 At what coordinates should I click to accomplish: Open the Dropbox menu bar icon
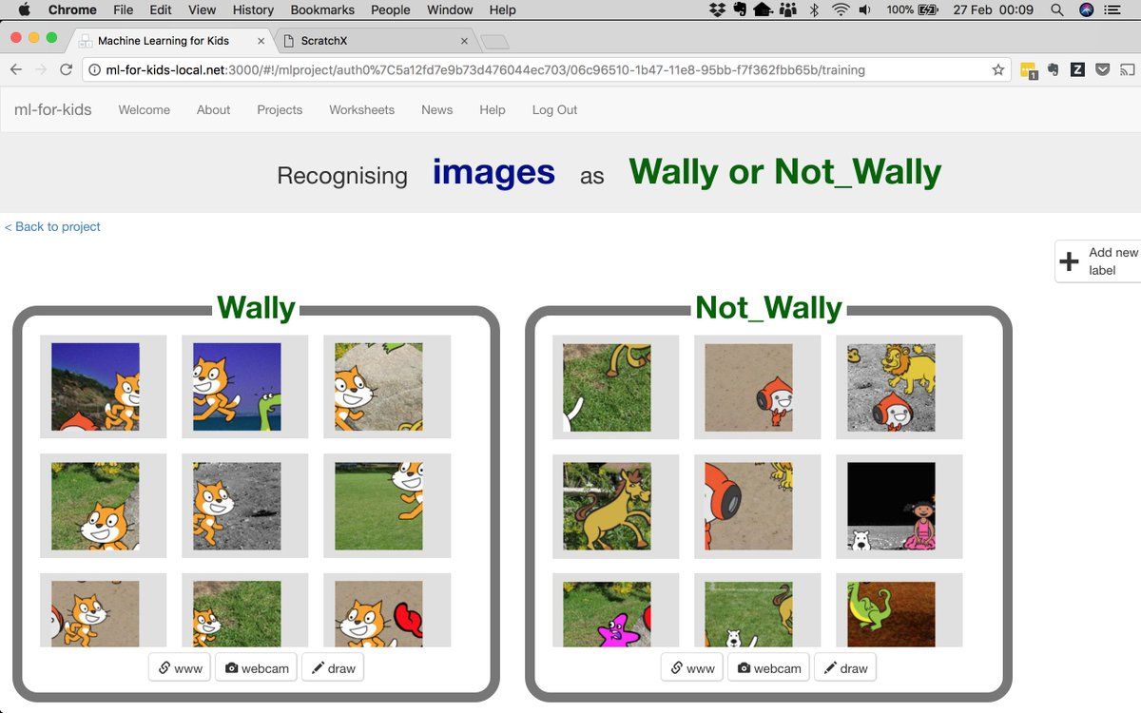pos(718,10)
